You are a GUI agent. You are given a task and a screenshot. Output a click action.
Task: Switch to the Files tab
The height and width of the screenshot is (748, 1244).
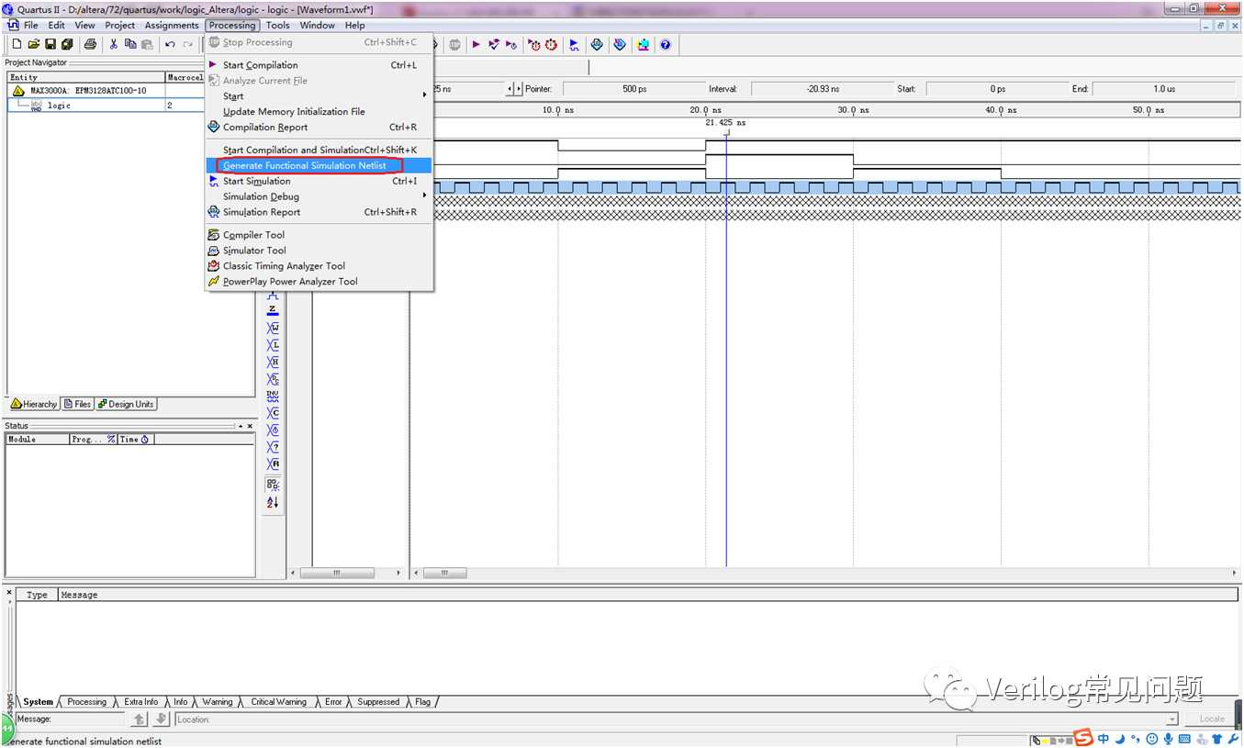[78, 404]
